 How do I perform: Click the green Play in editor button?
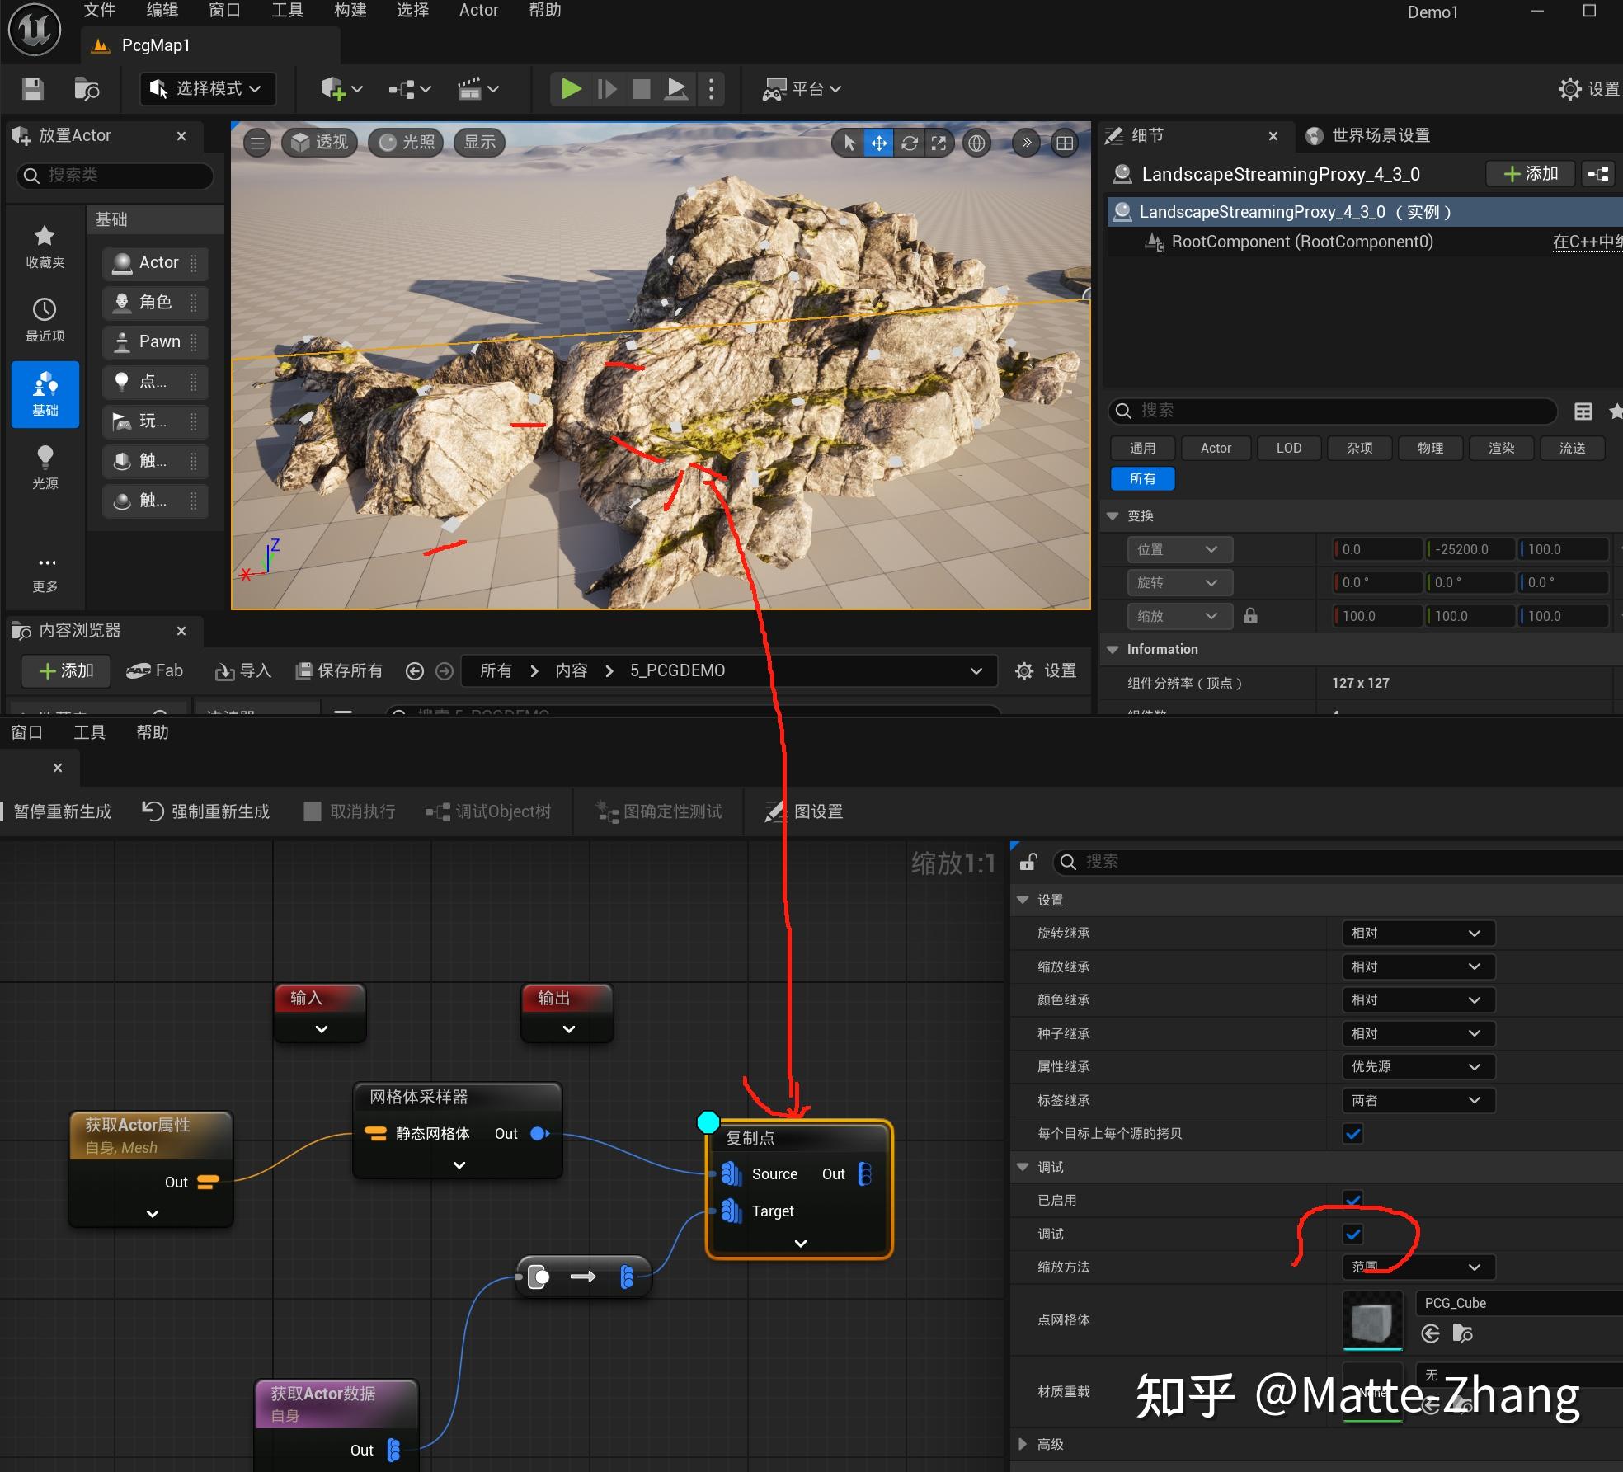pyautogui.click(x=571, y=88)
